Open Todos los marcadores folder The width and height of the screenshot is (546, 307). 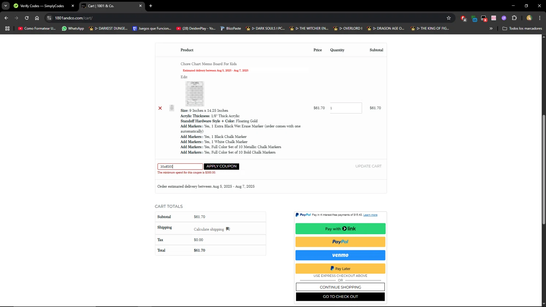pyautogui.click(x=522, y=28)
